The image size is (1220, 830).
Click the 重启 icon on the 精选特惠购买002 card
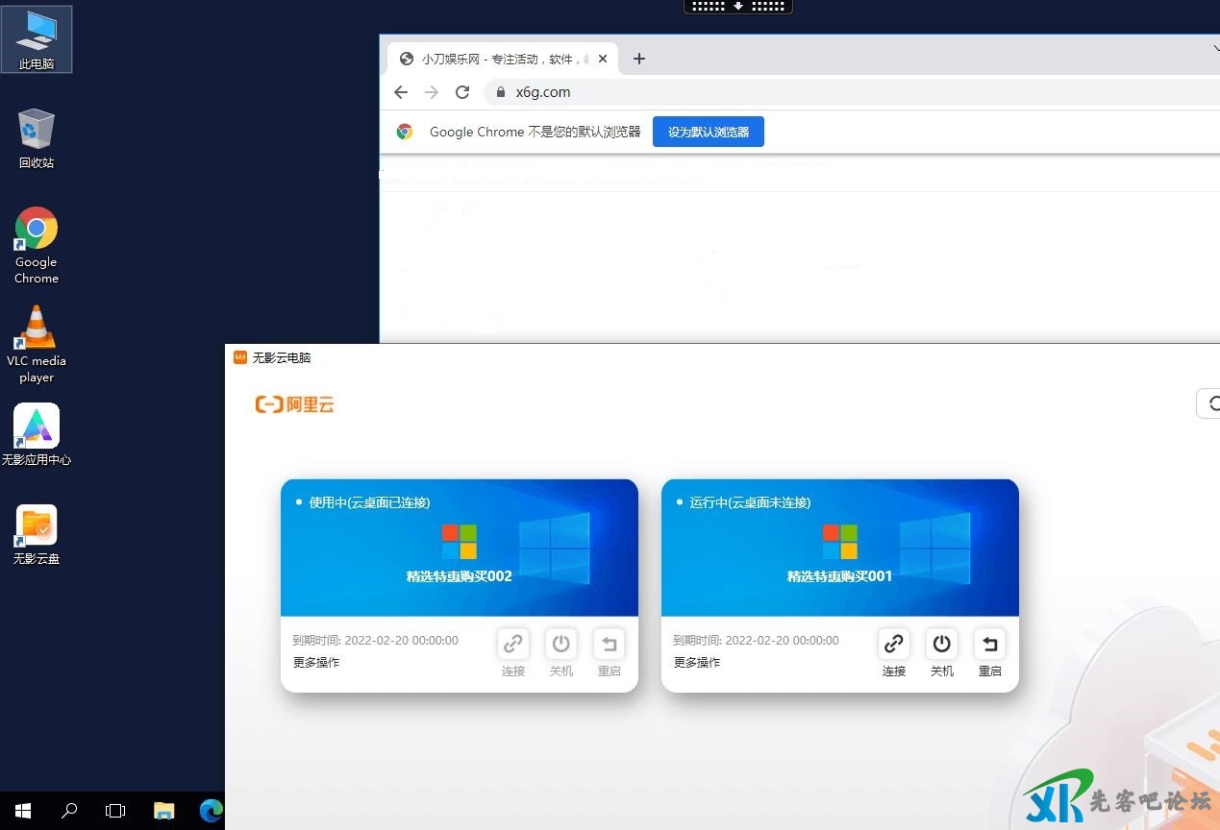(609, 644)
